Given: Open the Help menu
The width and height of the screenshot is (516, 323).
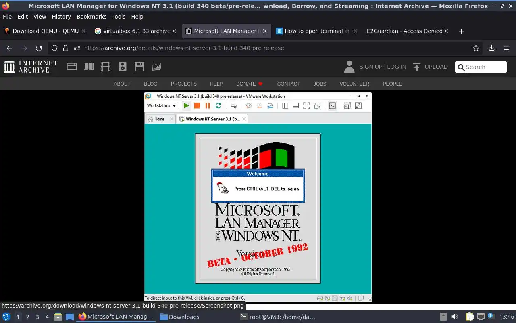Looking at the screenshot, I should pos(137,17).
